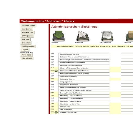Open My Admin Profile

(x=28, y=26)
